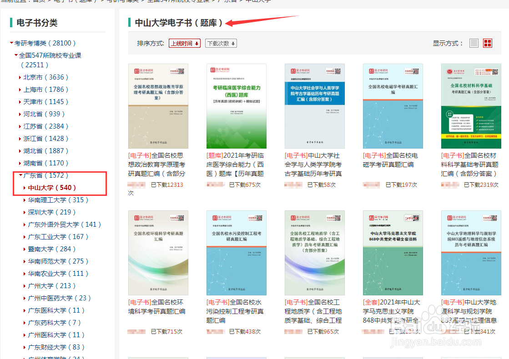Open link 全国名校环境科学考研真题汇编
Image resolution: width=509 pixels, height=359 pixels.
[x=157, y=307]
